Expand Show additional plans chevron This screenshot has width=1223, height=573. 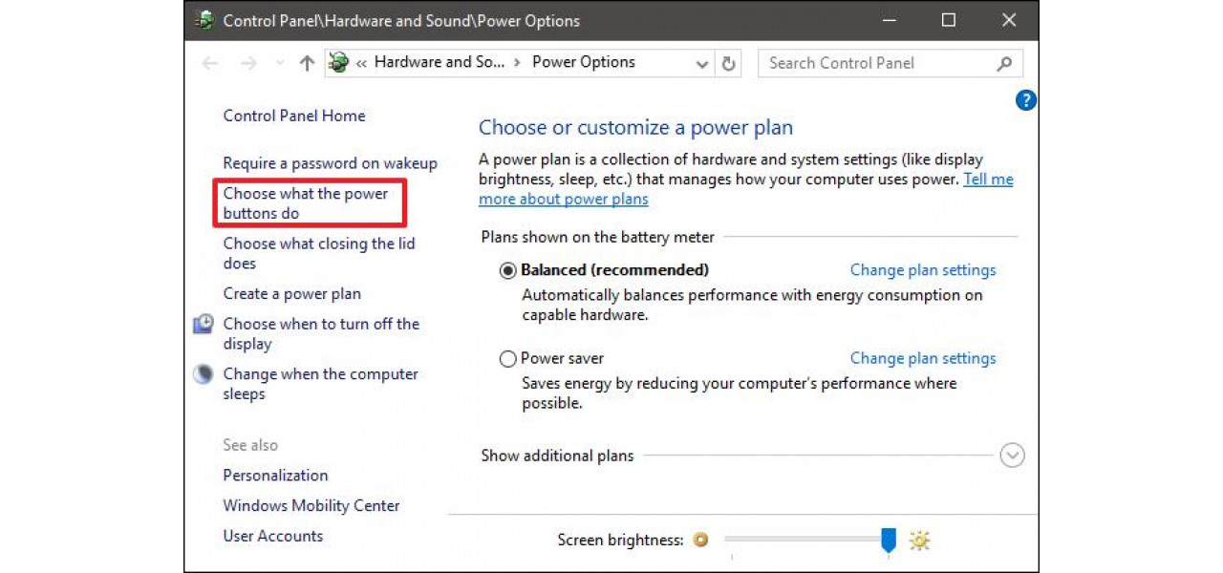[1012, 456]
